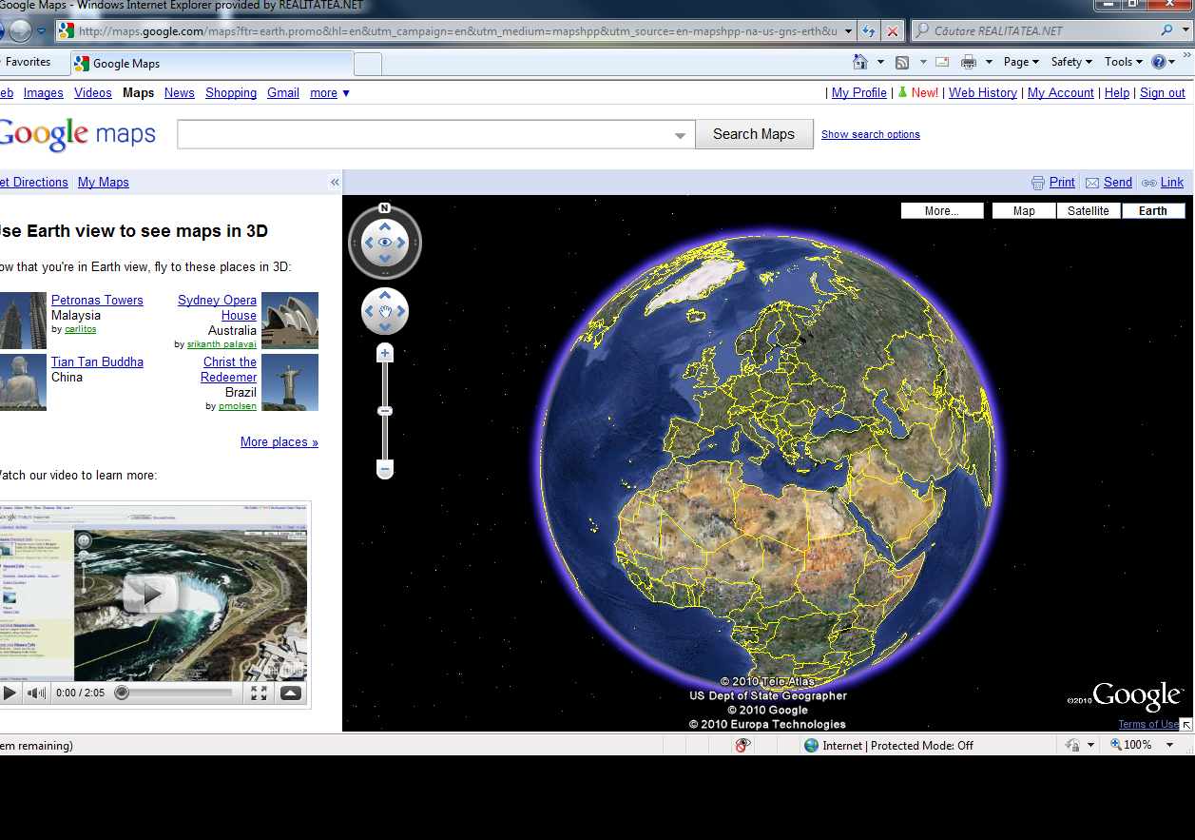
Task: Pan the globe down with the pan control arrow
Action: pos(385,326)
